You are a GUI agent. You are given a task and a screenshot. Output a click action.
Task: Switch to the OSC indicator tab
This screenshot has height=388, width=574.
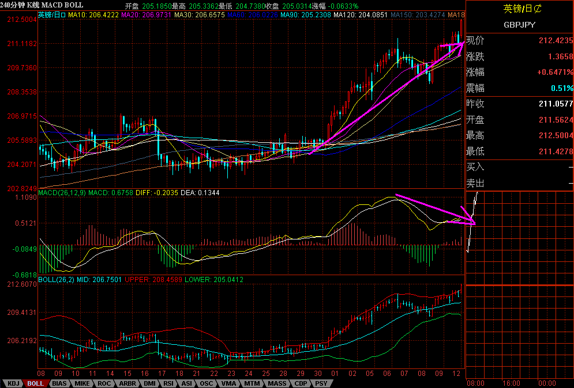(x=206, y=383)
